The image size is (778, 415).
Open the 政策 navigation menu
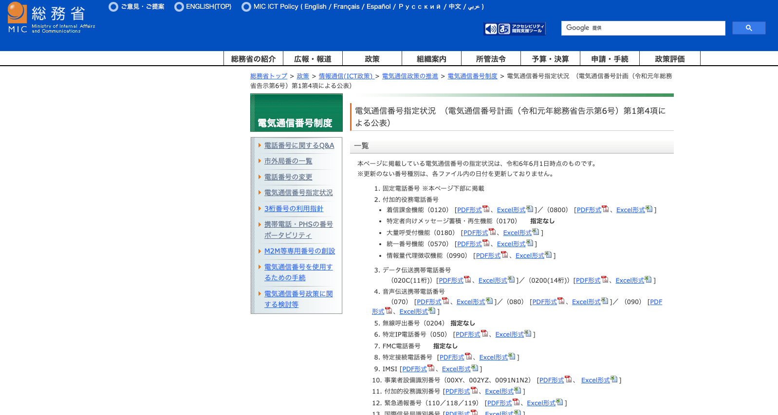[x=372, y=59]
